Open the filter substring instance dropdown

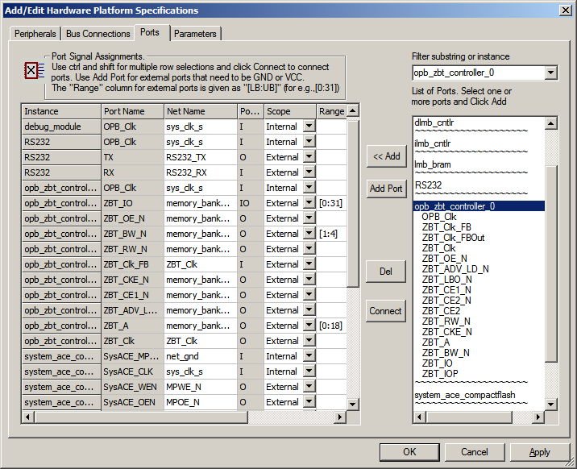550,73
